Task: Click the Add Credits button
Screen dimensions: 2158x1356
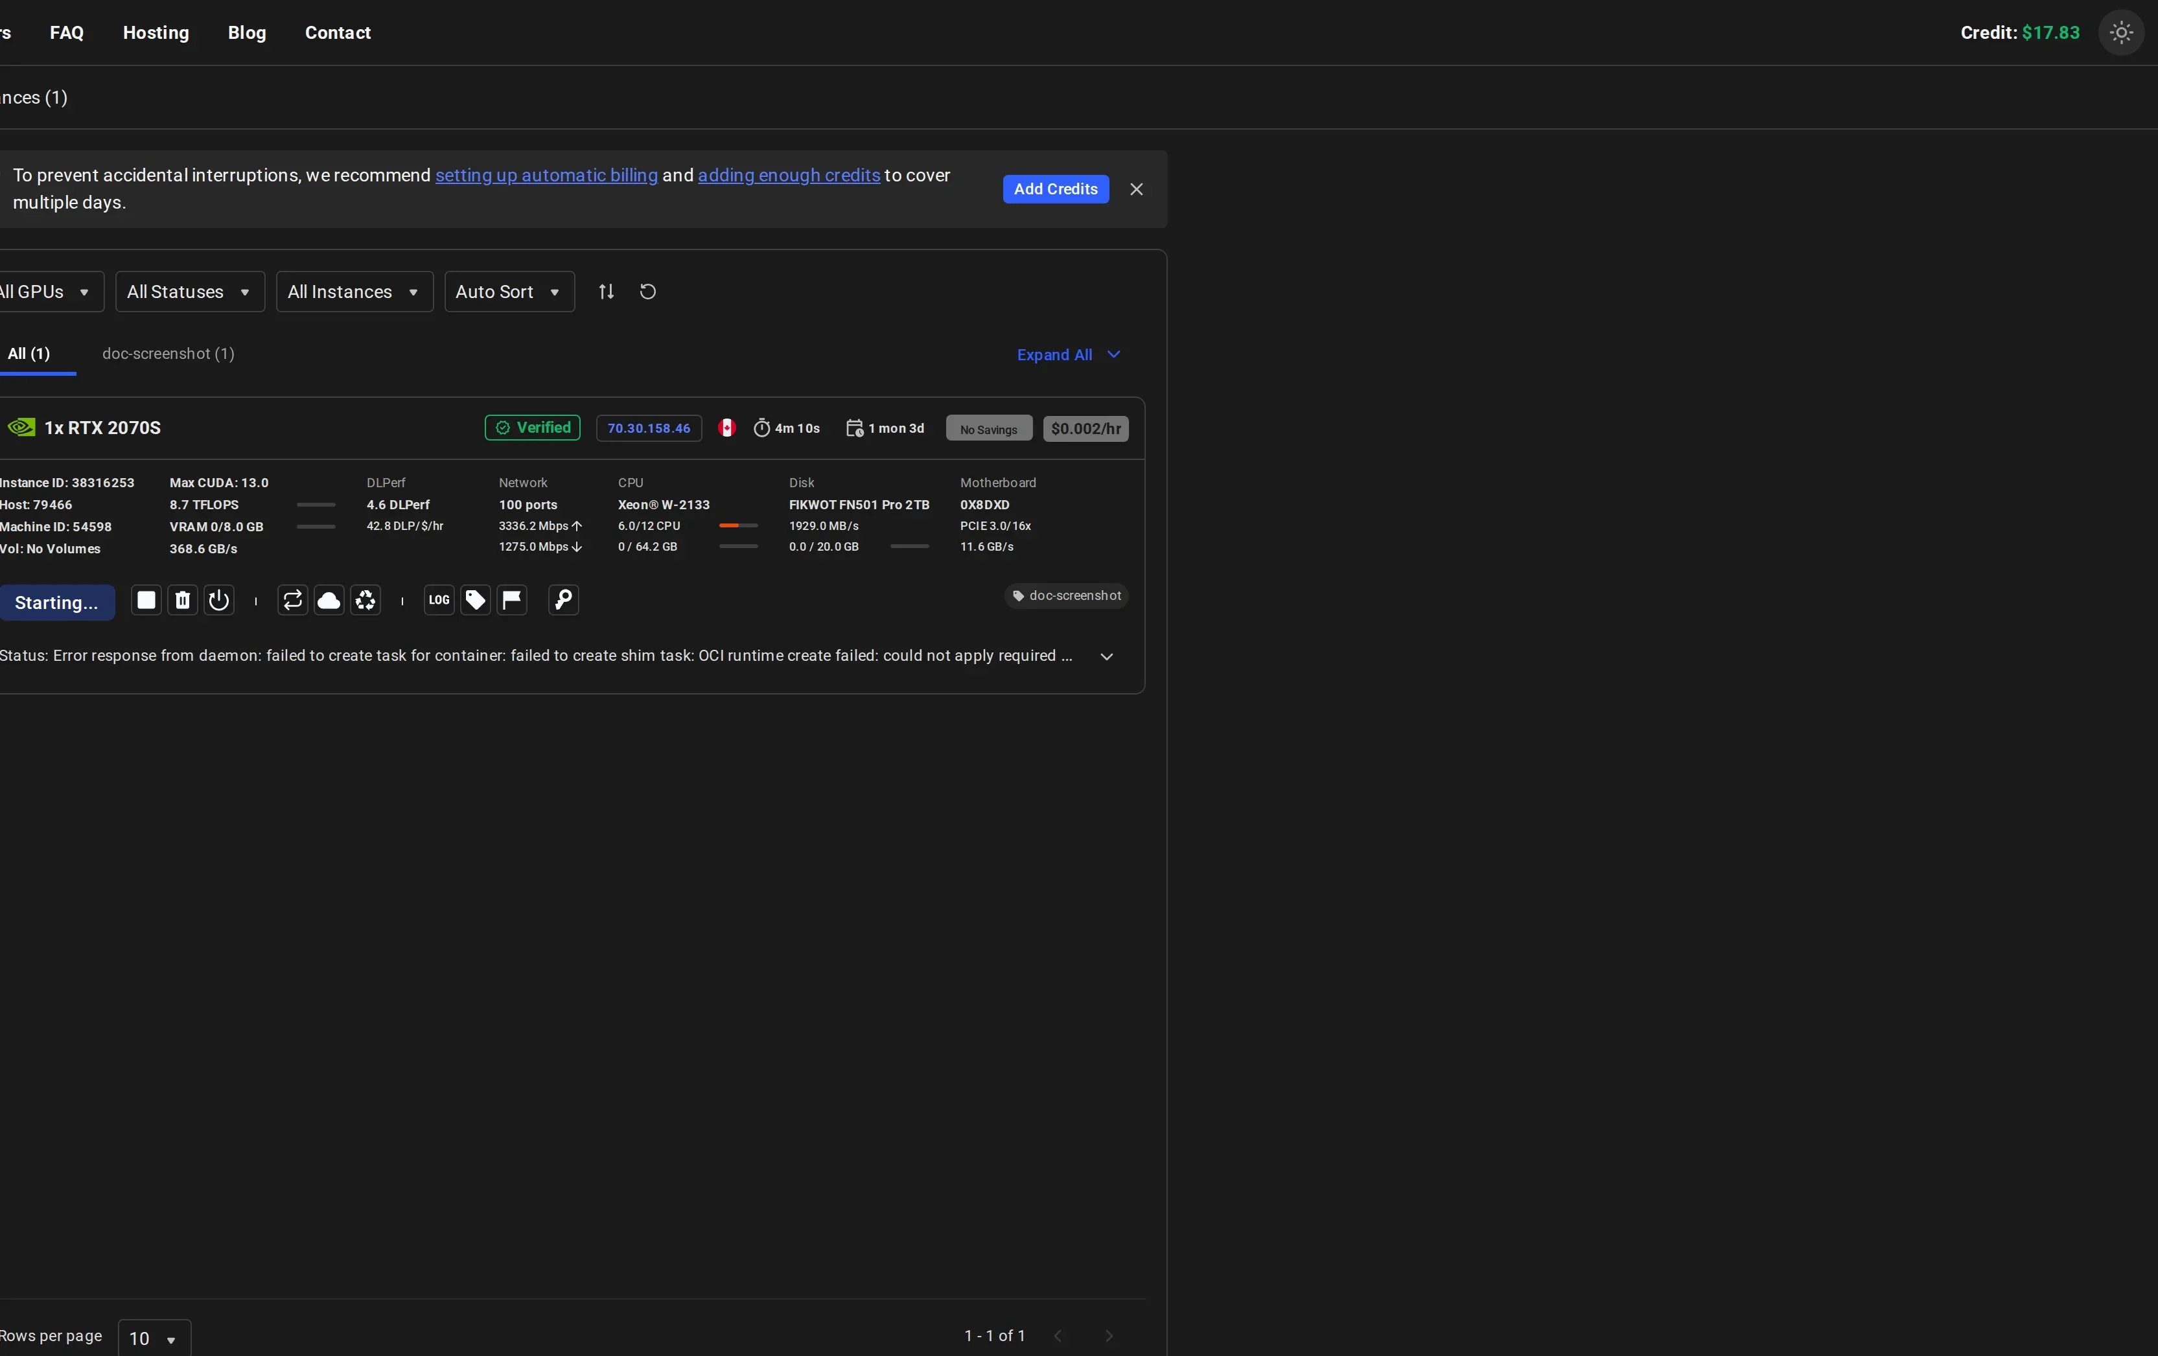Action: [x=1056, y=189]
